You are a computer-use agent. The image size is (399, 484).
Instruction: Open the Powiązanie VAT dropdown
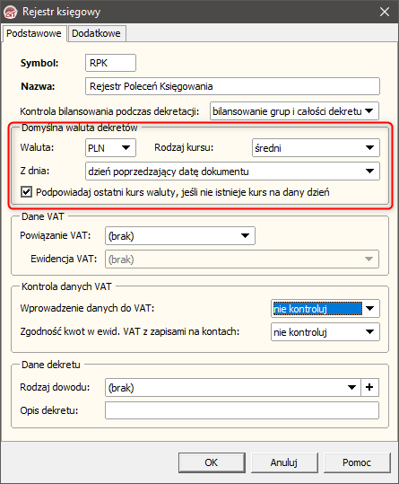click(x=180, y=236)
